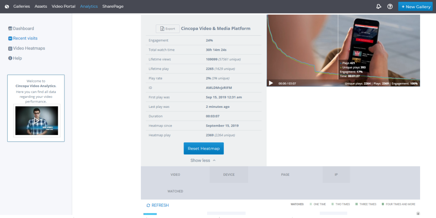Click the PAGE column header
Viewport: 436px width, 218px height.
click(285, 175)
